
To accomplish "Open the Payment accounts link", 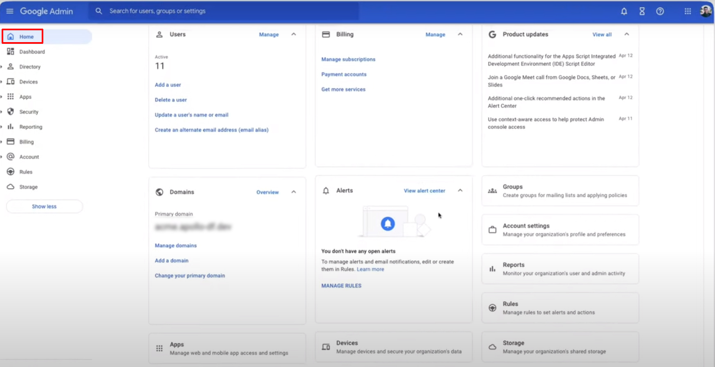I will pyautogui.click(x=344, y=74).
